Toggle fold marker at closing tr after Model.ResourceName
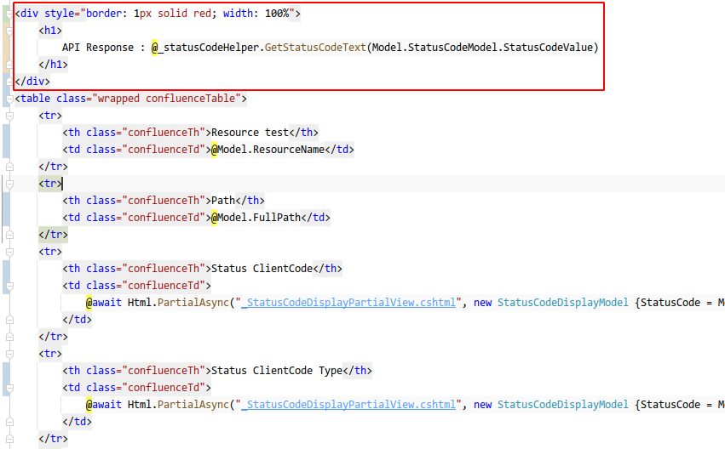The image size is (725, 449). (9, 167)
